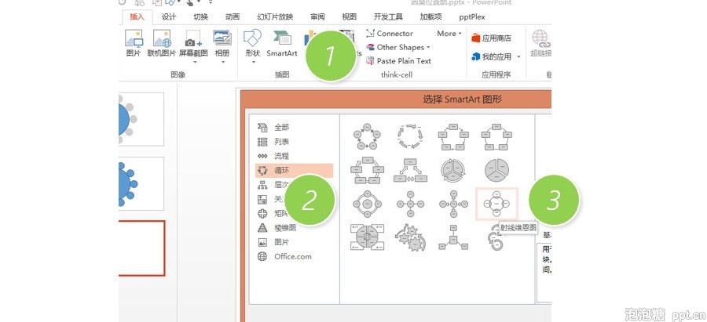Click the think-cell Connector tool

point(390,33)
